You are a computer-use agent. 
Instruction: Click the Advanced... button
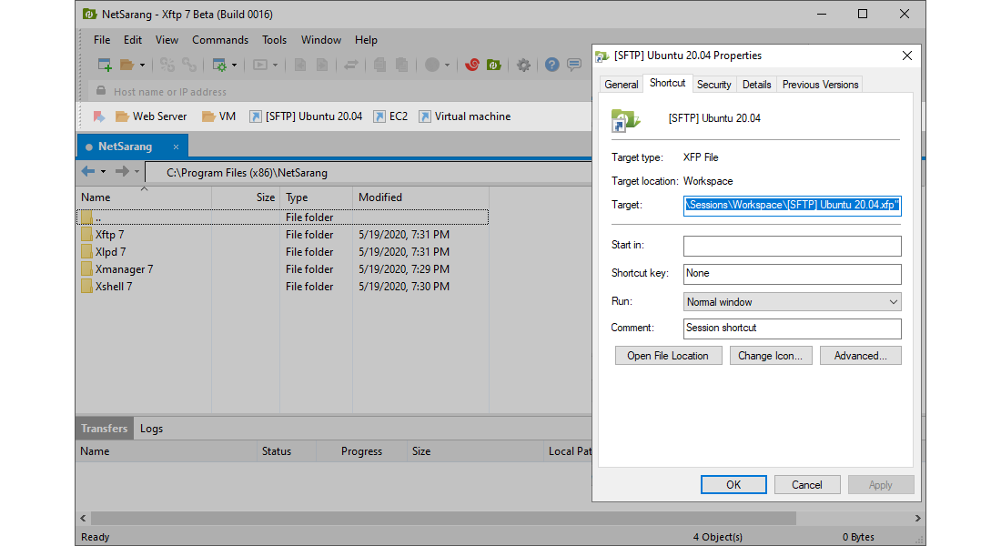tap(860, 356)
